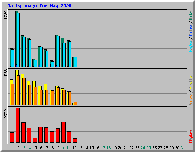Click the 11729 hits axis value
Viewport: 195px width, 152px height.
tap(6, 16)
